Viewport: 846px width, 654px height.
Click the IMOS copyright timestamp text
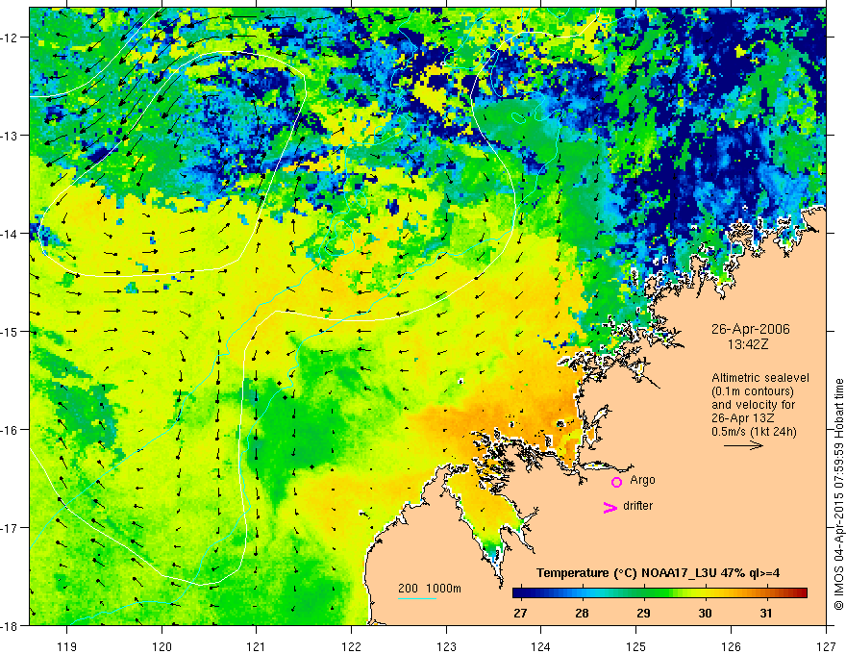point(838,494)
